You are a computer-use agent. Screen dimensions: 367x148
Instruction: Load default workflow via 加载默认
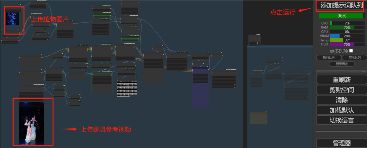[342, 110]
